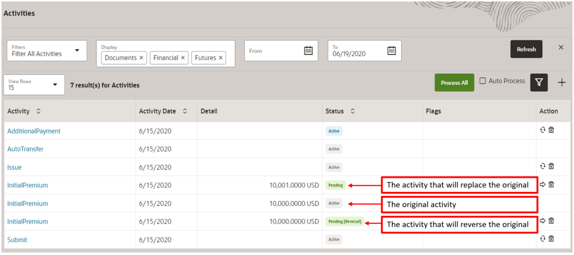Click into the From date field
The height and width of the screenshot is (255, 574).
tap(281, 50)
